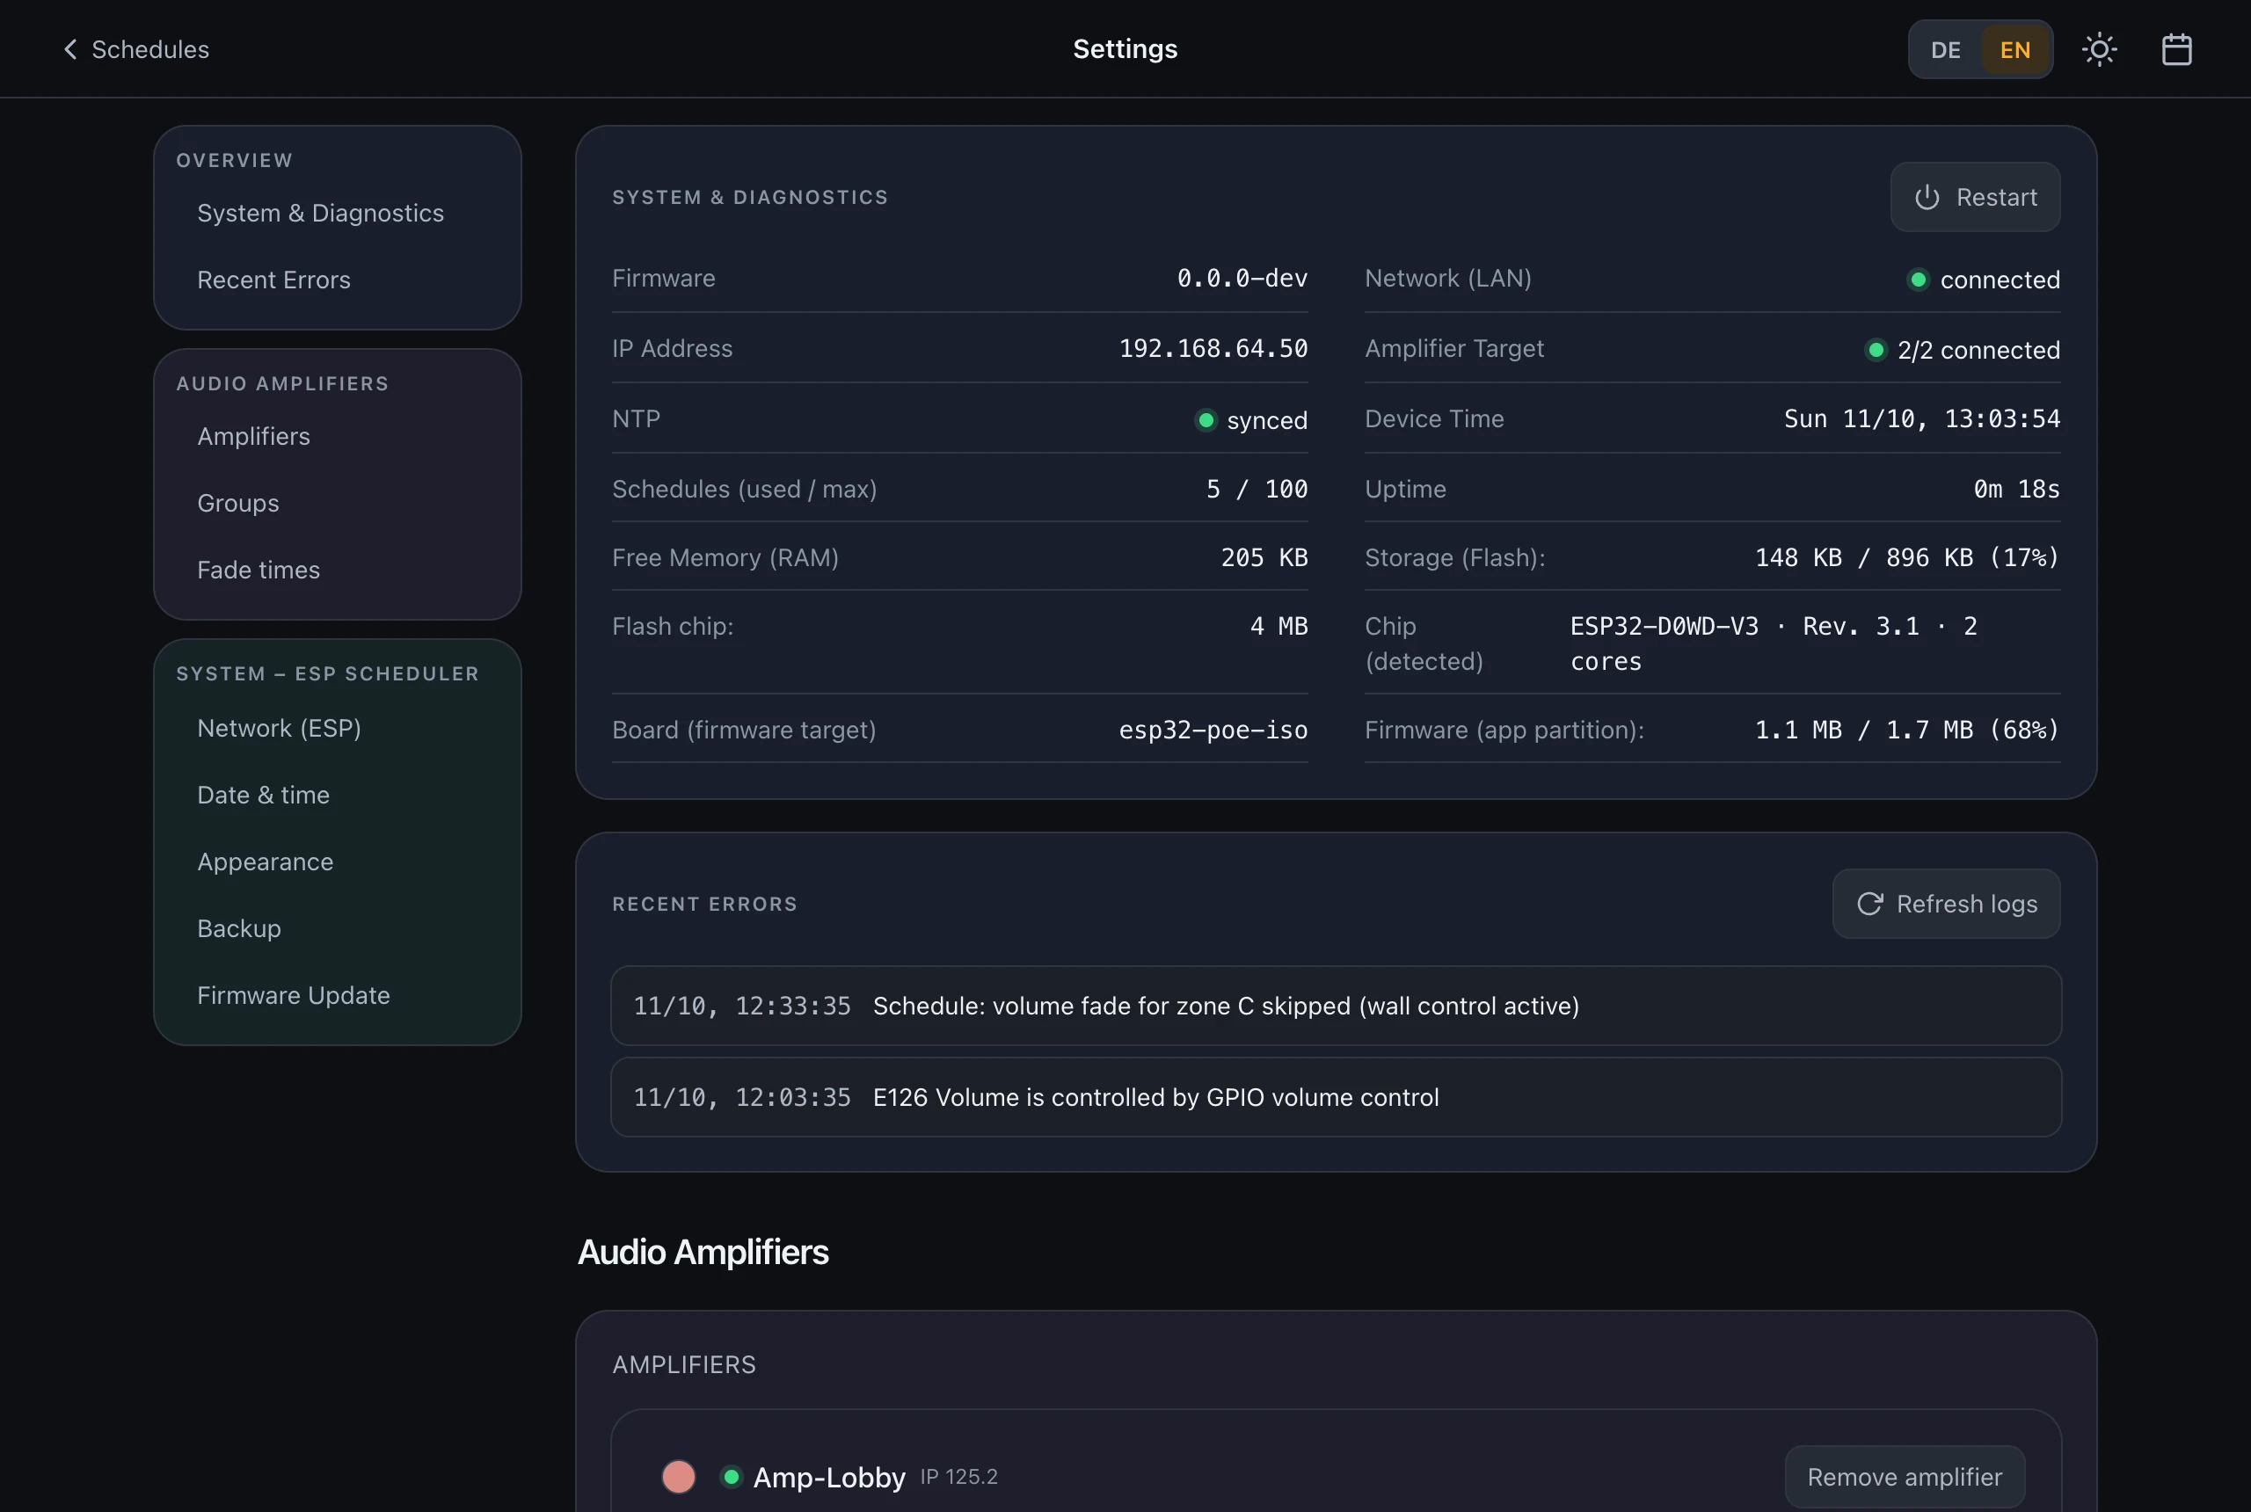
Task: Open the calendar icon in header
Action: 2175,49
